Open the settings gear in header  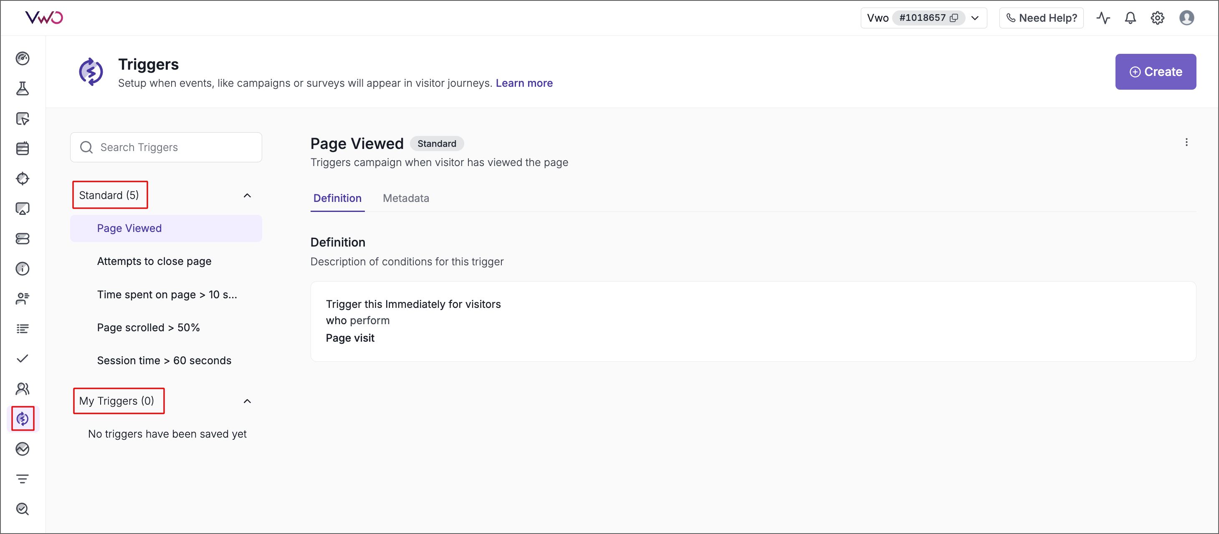point(1158,18)
